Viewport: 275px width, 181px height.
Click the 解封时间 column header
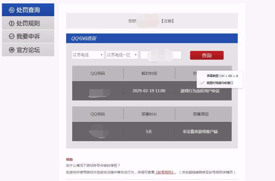pyautogui.click(x=149, y=73)
